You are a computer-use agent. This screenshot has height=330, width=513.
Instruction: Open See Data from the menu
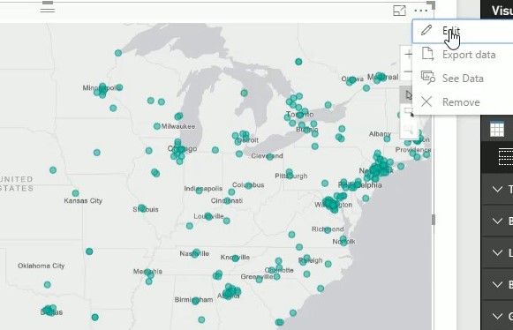463,79
